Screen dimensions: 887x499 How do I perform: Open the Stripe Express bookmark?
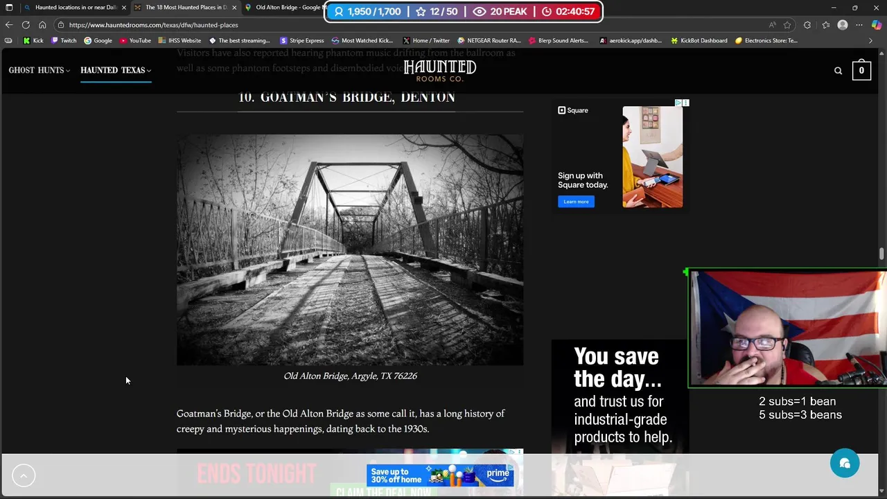(x=301, y=40)
